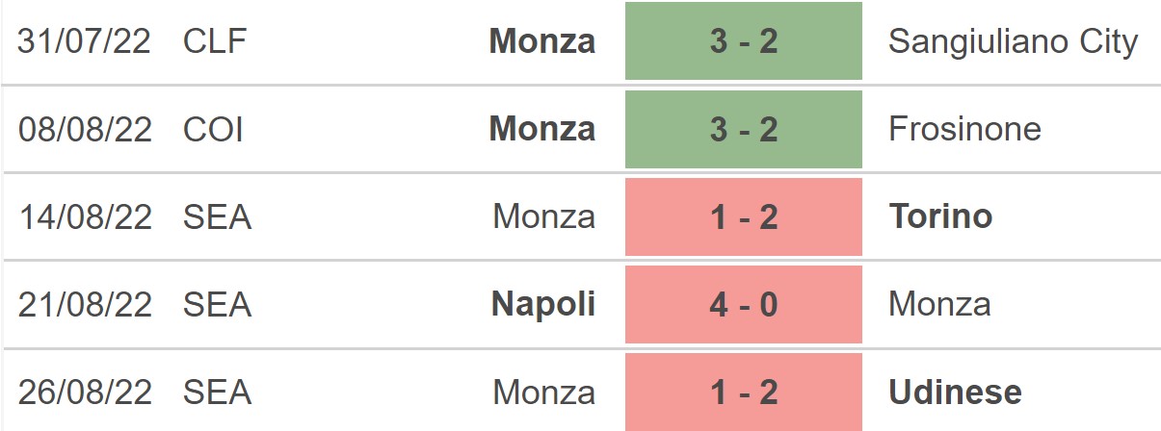Select the COI competition label
Screen dimensions: 1161x431
click(x=213, y=129)
